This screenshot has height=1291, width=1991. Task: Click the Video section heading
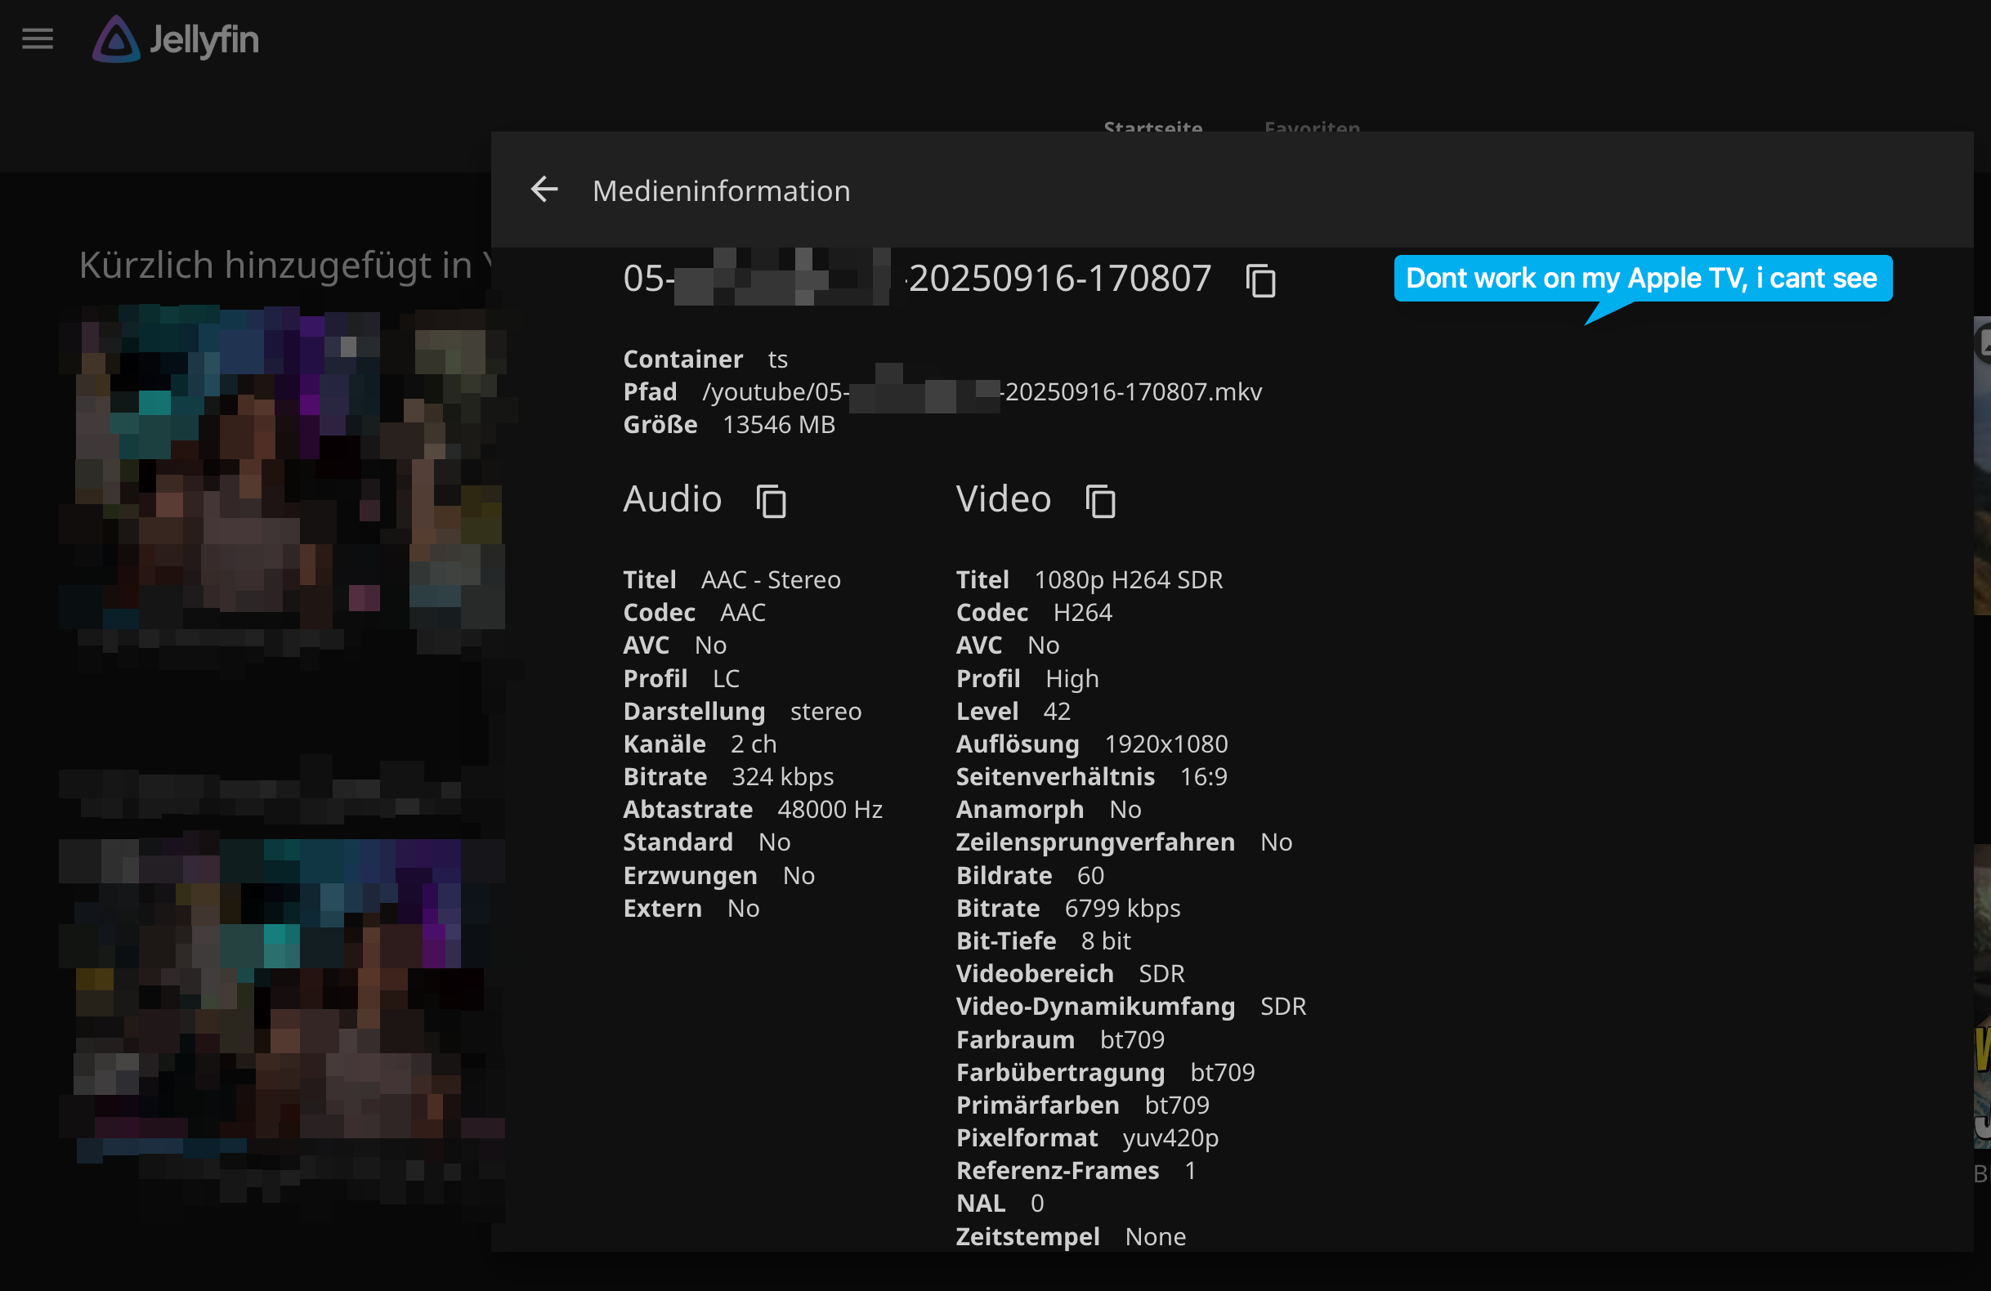1003,499
